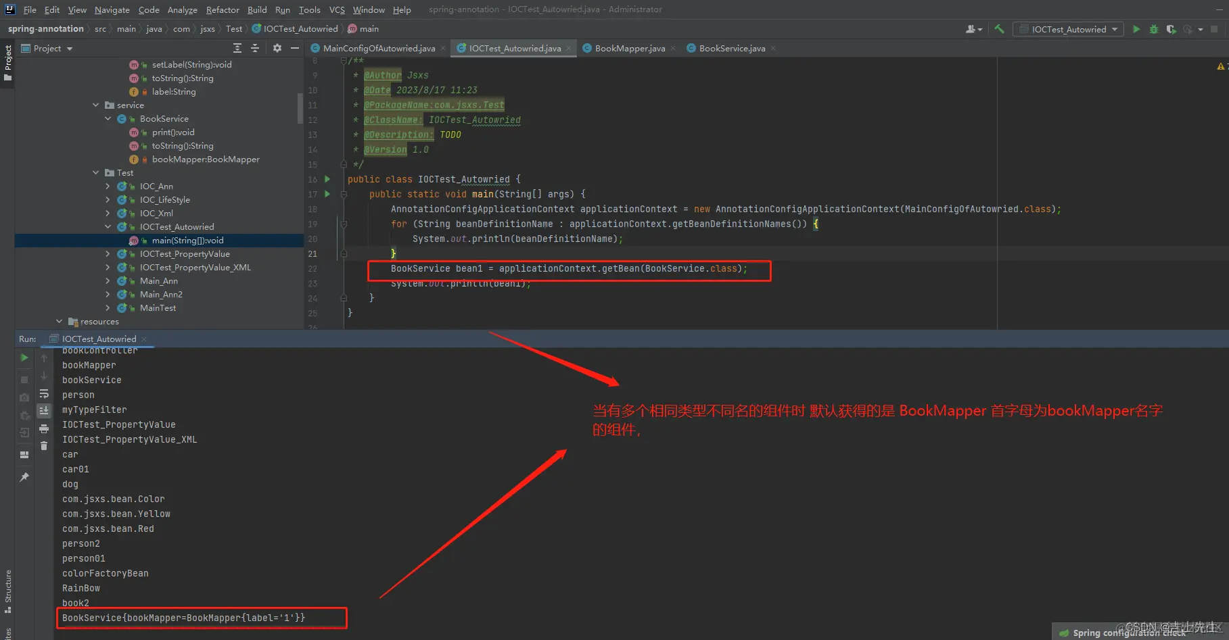Pin the Run tab with the pin icon
The height and width of the screenshot is (640, 1229).
coord(24,477)
